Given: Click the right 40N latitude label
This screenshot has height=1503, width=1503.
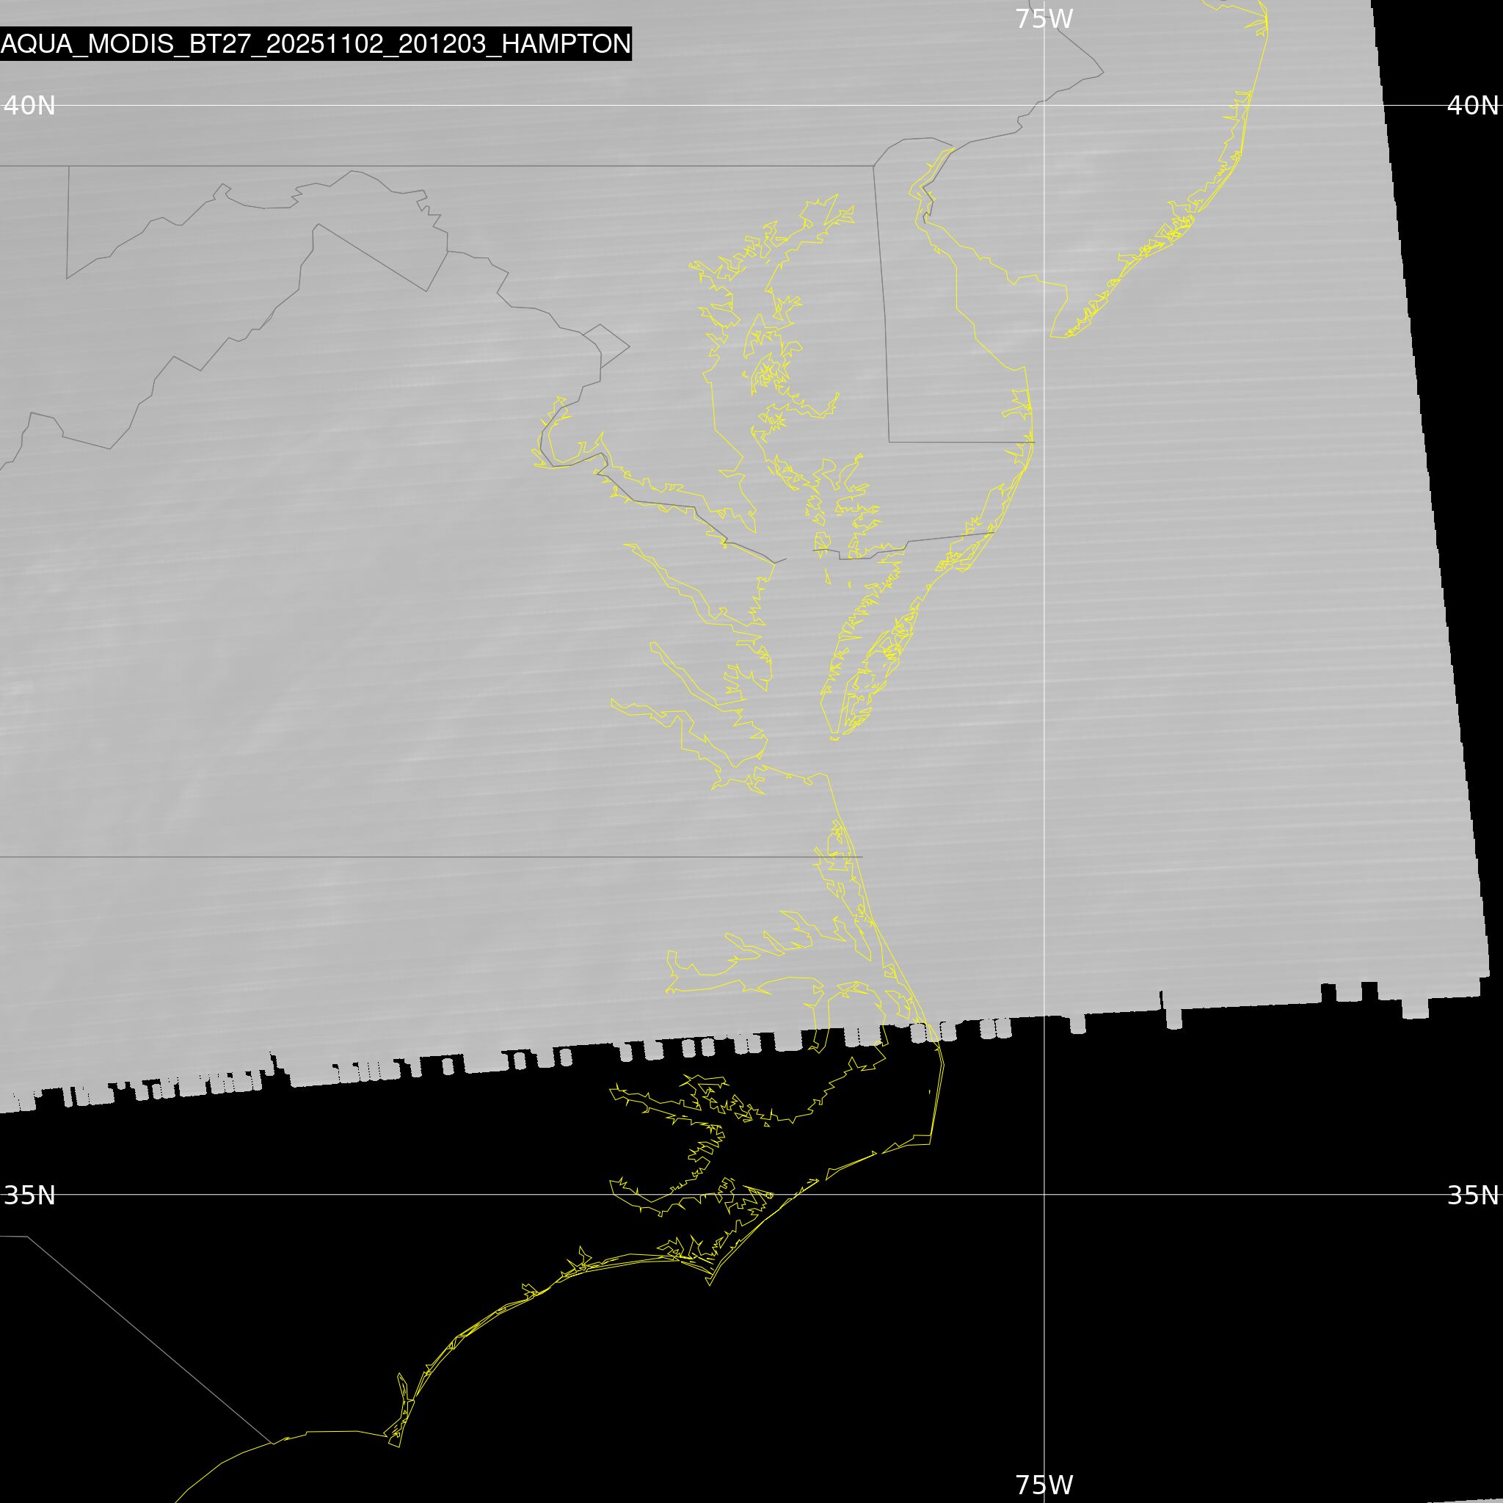Looking at the screenshot, I should click(x=1472, y=105).
